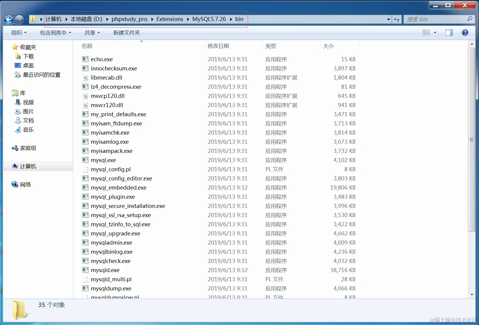This screenshot has height=325, width=479.
Task: Select the mysqldump.exe file icon
Action: click(x=85, y=288)
